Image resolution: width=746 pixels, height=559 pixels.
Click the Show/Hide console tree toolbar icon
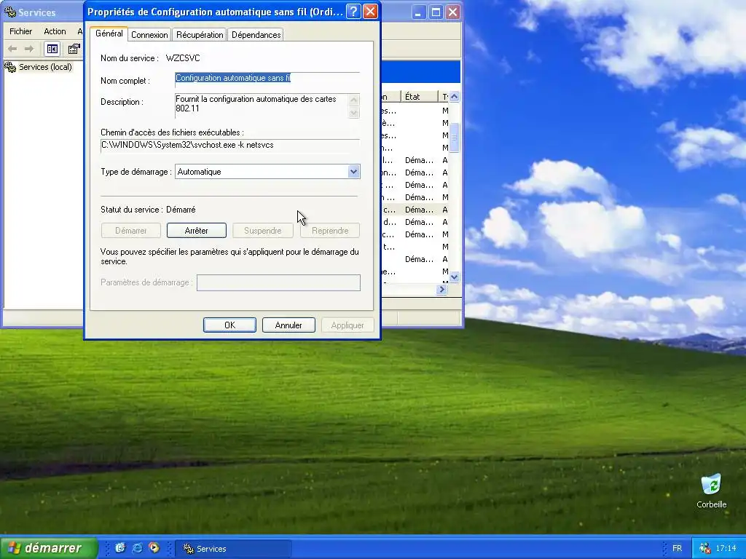coord(52,49)
